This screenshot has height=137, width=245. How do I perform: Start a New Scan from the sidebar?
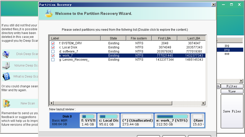pos(20,103)
